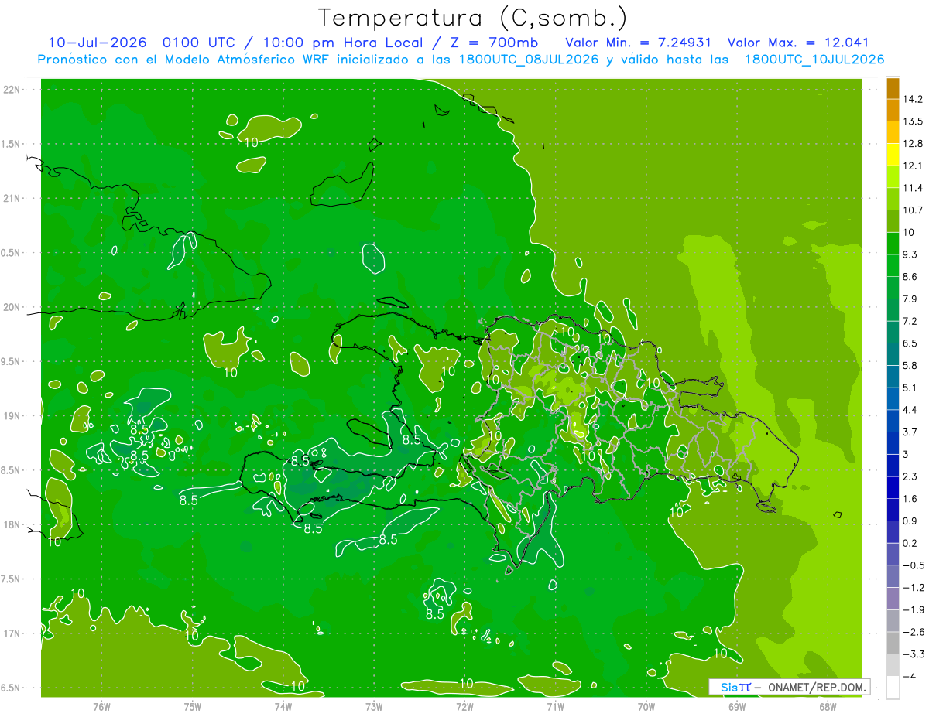The width and height of the screenshot is (929, 717).
Task: Click the 70W longitude axis label
Action: tap(646, 707)
